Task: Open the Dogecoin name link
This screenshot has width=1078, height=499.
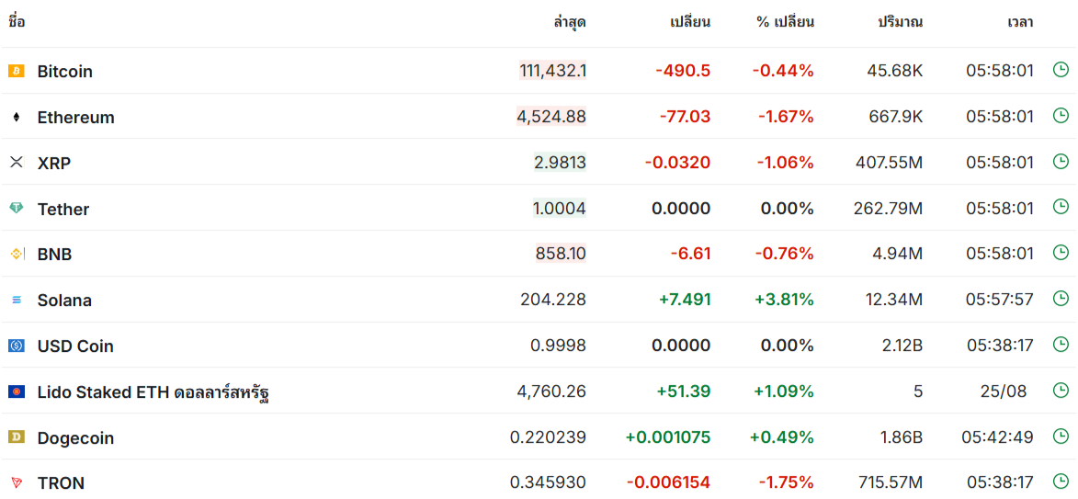Action: point(75,437)
